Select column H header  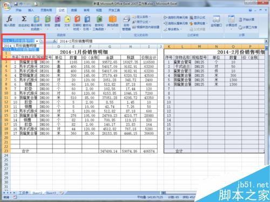(x=131, y=47)
